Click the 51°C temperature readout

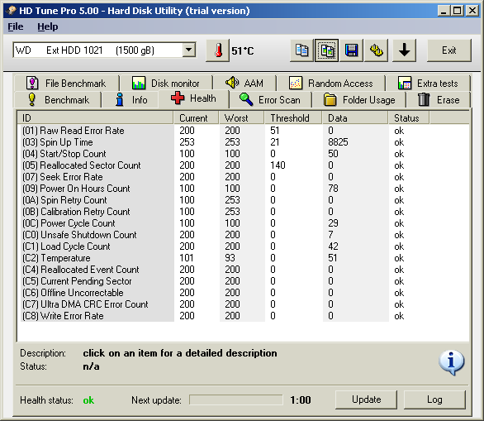click(x=243, y=51)
